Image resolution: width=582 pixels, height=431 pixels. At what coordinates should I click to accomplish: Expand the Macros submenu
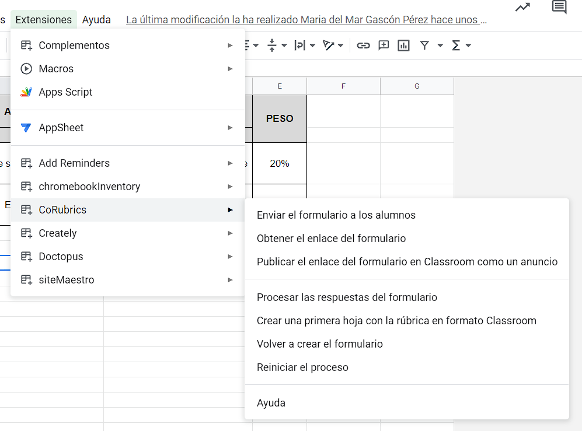[x=128, y=69]
